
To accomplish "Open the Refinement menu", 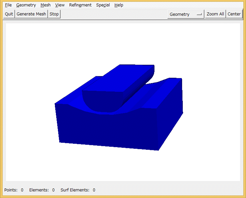I will (x=80, y=5).
